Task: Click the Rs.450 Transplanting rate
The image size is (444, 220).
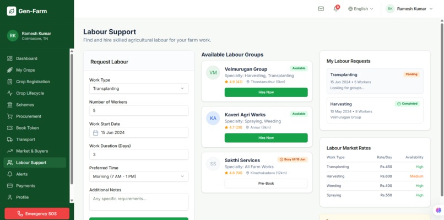Action: click(x=386, y=167)
